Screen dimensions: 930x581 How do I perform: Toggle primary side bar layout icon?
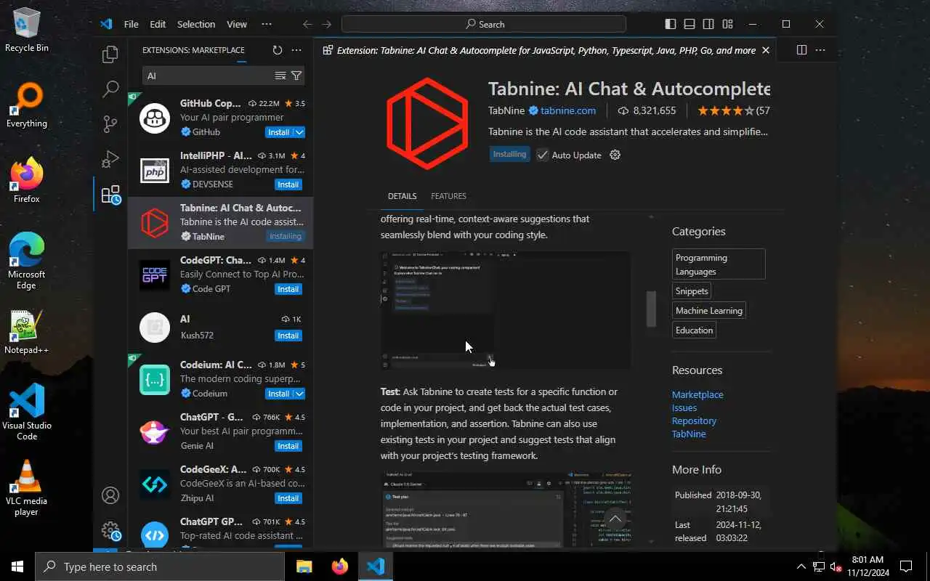tap(671, 24)
